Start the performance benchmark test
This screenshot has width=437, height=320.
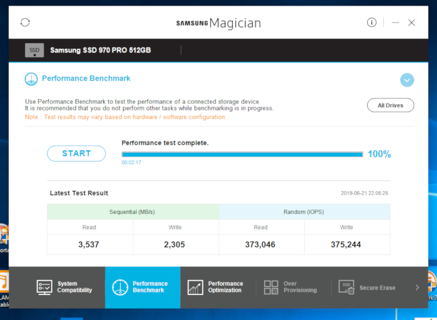[76, 153]
